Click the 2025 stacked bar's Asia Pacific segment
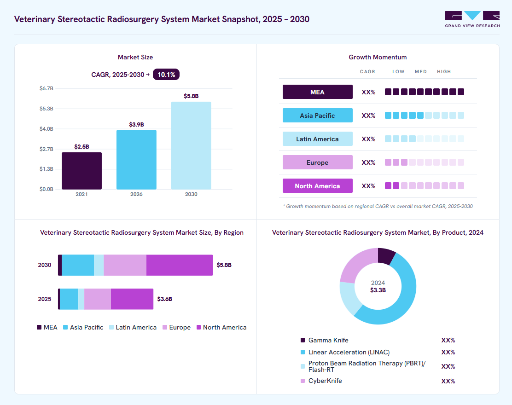This screenshot has height=405, width=512. coord(69,299)
